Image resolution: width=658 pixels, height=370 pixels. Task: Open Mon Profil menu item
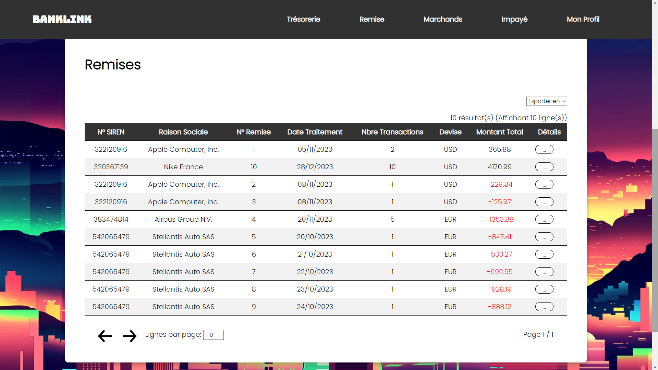click(583, 19)
